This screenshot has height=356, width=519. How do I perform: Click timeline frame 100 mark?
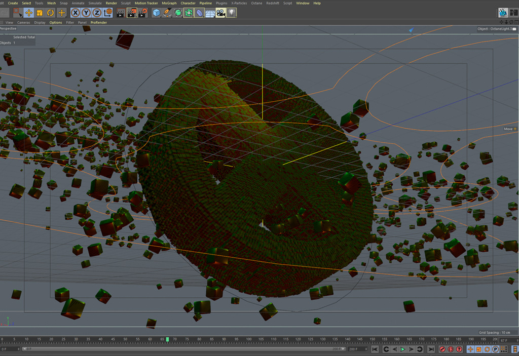[249, 339]
